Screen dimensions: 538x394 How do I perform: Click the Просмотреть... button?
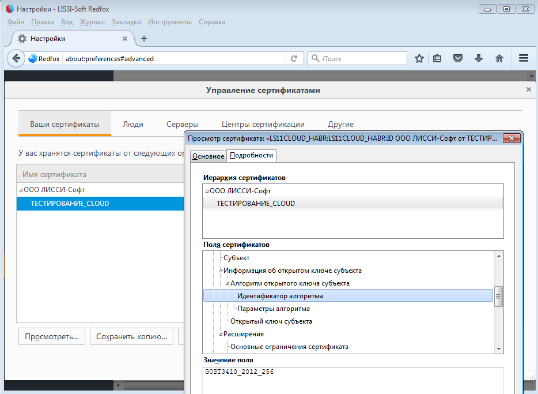[52, 336]
